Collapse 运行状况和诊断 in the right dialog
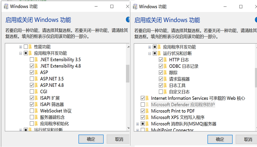The height and width of the screenshot is (147, 257). [150, 53]
